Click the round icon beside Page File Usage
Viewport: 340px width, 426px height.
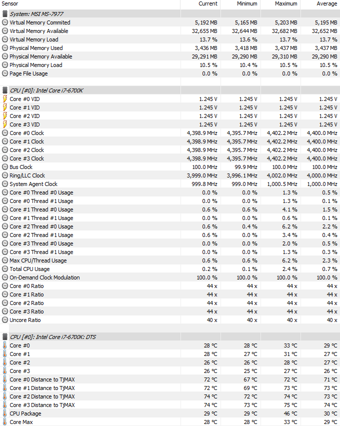point(4,73)
